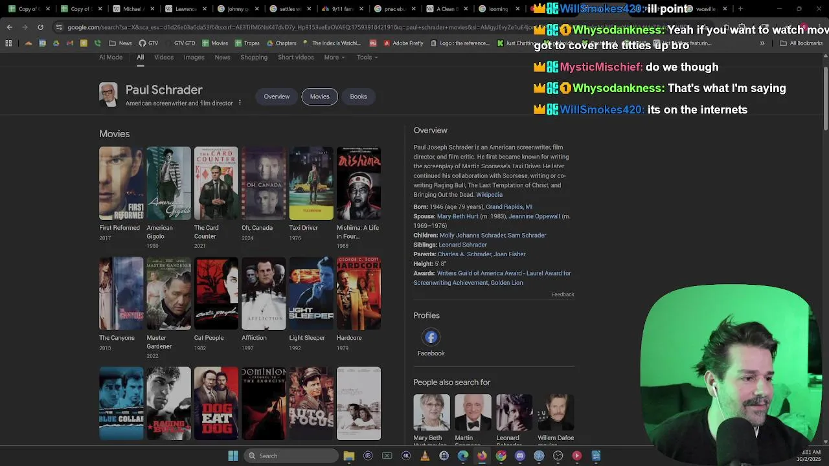Reload the current Google page
This screenshot has height=466, width=829.
pos(40,27)
